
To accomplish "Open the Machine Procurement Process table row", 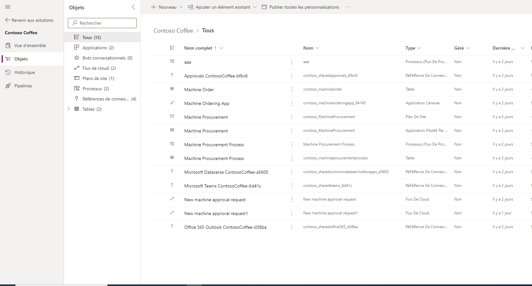I will coord(214,158).
